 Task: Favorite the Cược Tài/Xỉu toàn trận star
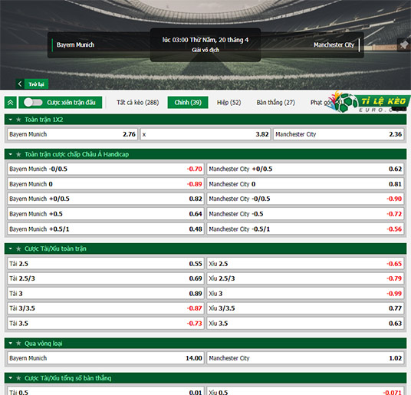pyautogui.click(x=18, y=249)
